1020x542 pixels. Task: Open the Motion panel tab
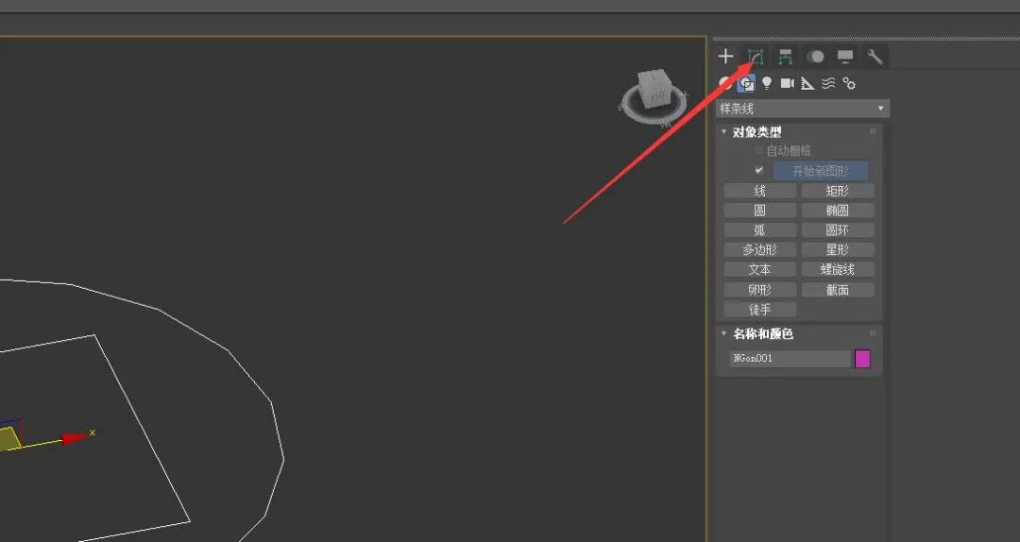pyautogui.click(x=815, y=57)
